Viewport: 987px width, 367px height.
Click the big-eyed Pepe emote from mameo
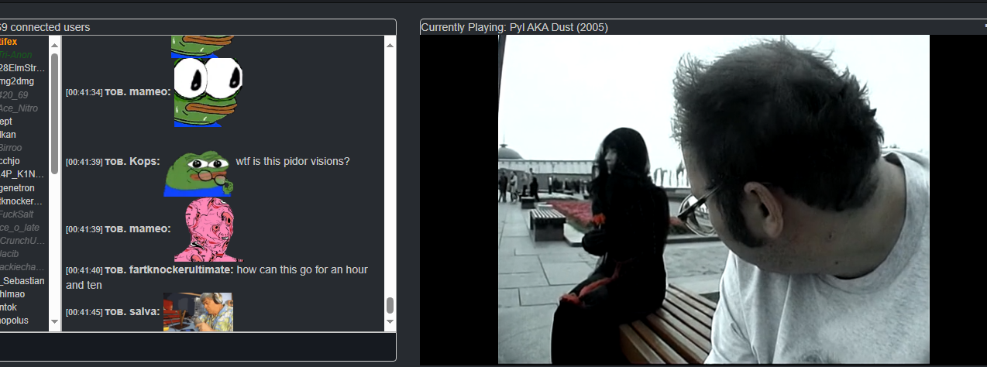coord(208,92)
